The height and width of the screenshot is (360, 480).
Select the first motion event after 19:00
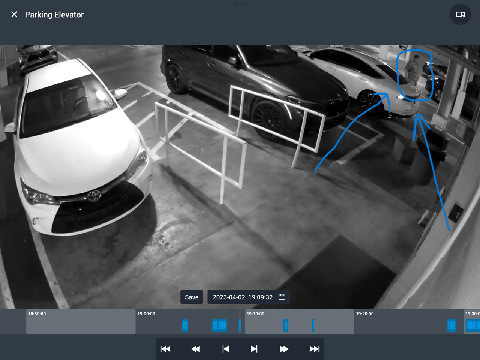(184, 325)
